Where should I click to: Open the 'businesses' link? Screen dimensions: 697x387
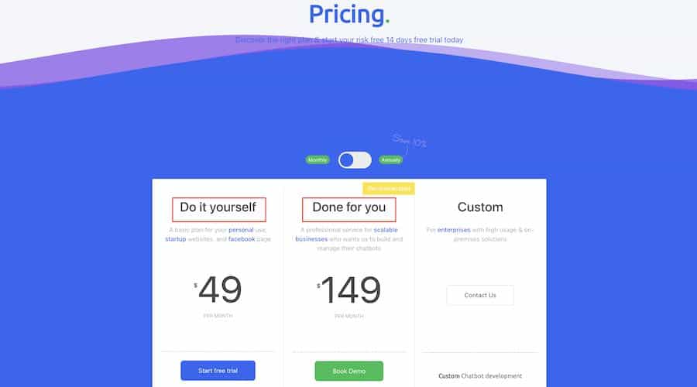click(311, 239)
